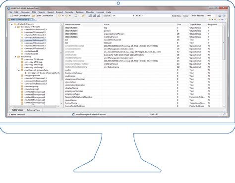Switch to the Schema View tab
Screen dimensions: 235x183
(33, 110)
